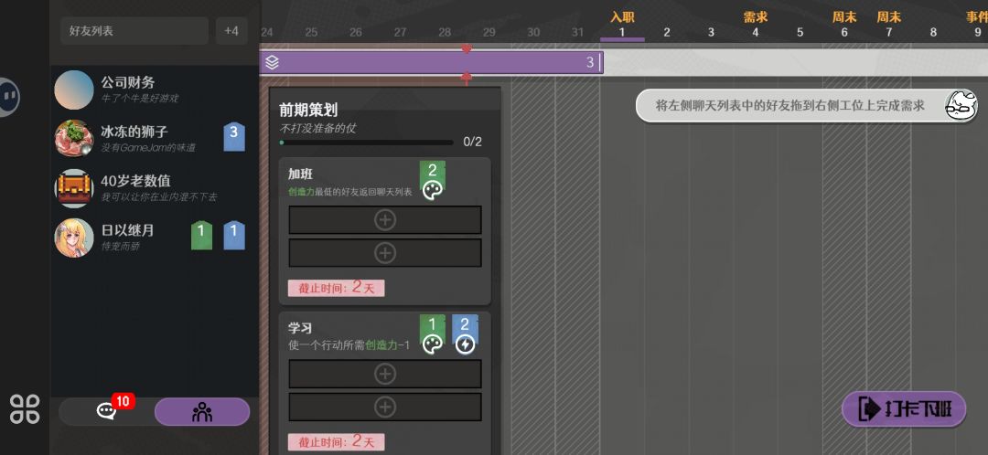Viewport: 988px width, 455px height.
Task: Click the green 1 badge of 日以继月
Action: pos(201,236)
